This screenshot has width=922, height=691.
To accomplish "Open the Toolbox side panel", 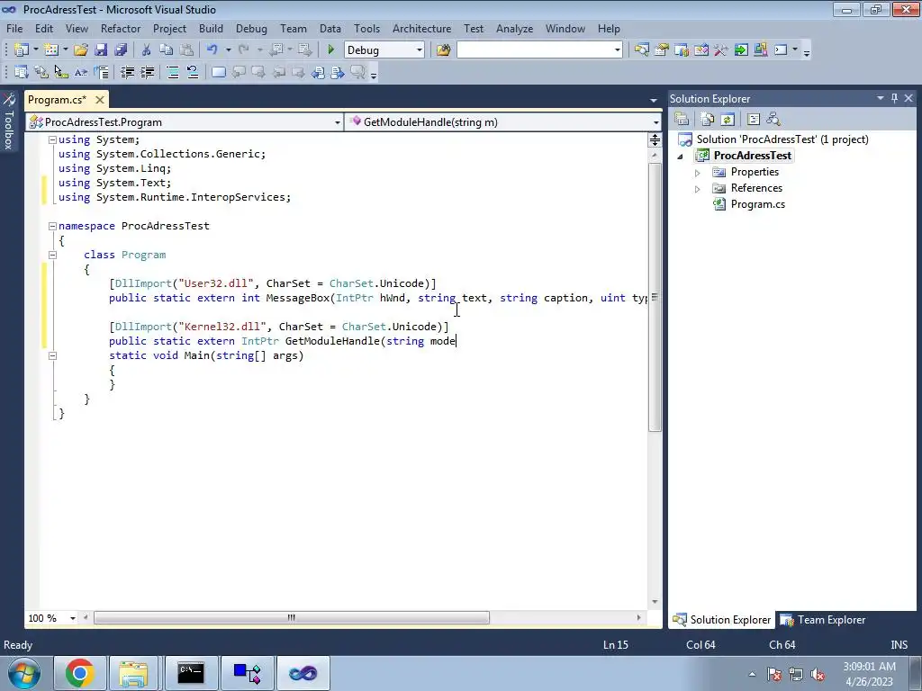I will (9, 122).
